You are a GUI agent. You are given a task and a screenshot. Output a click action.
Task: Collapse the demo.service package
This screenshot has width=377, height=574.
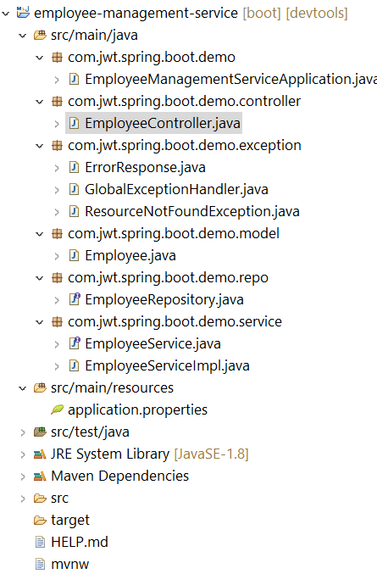[x=40, y=322]
